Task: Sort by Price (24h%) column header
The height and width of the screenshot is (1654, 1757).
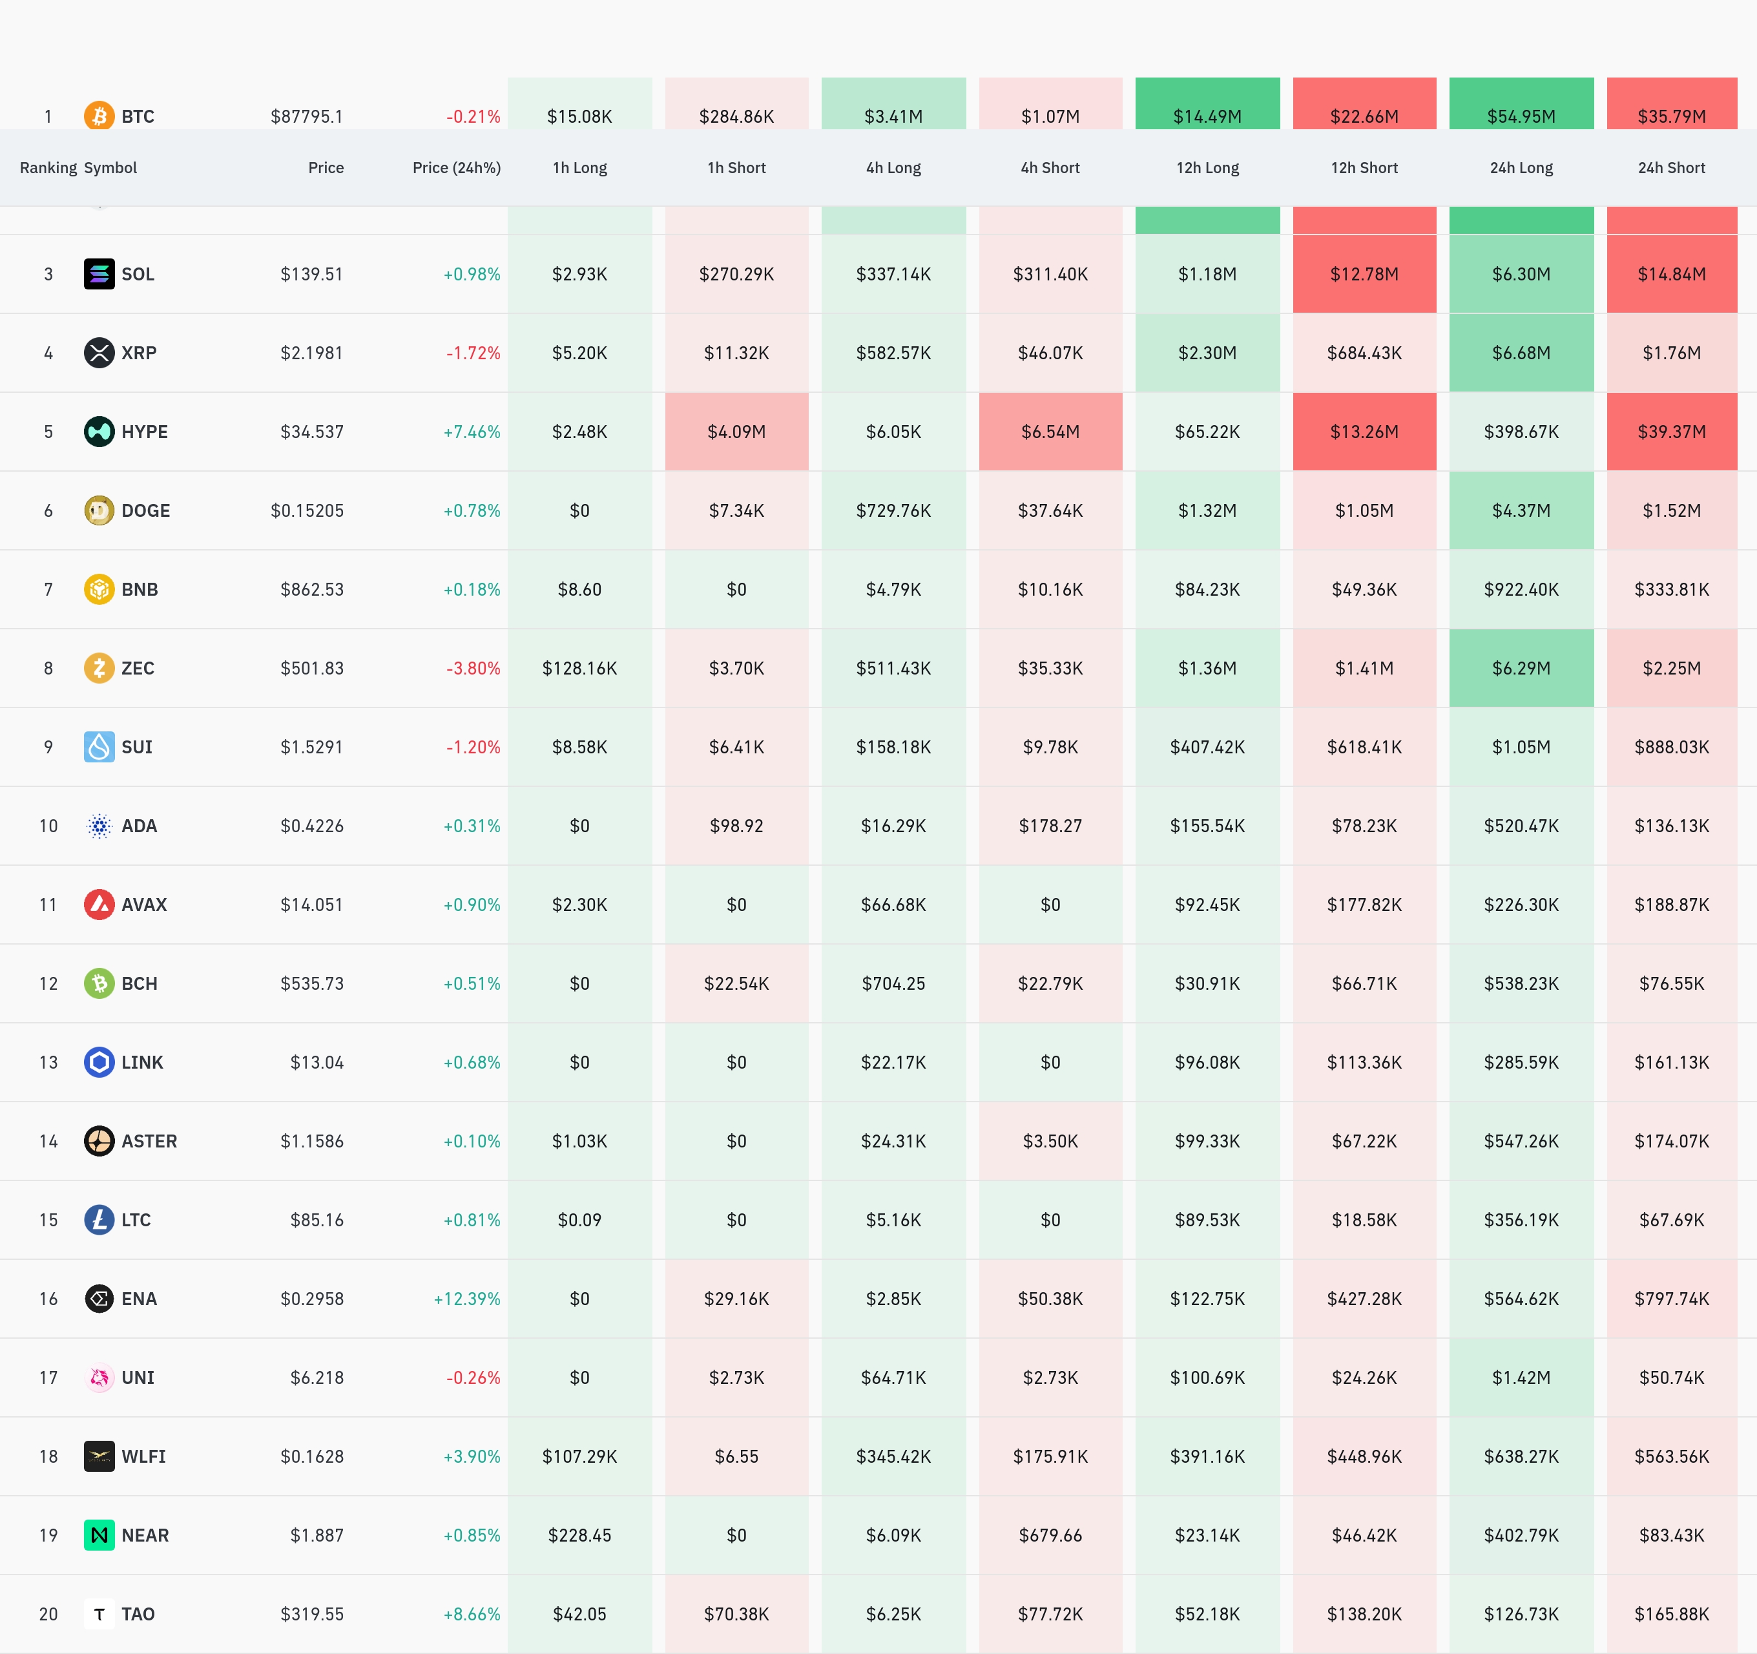Action: click(x=456, y=168)
